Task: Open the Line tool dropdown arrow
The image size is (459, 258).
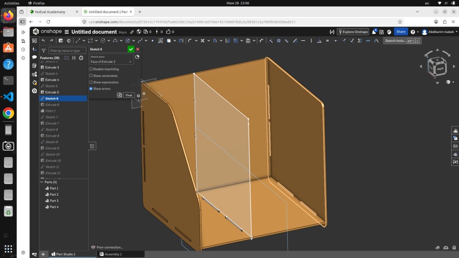Action: pyautogui.click(x=84, y=41)
